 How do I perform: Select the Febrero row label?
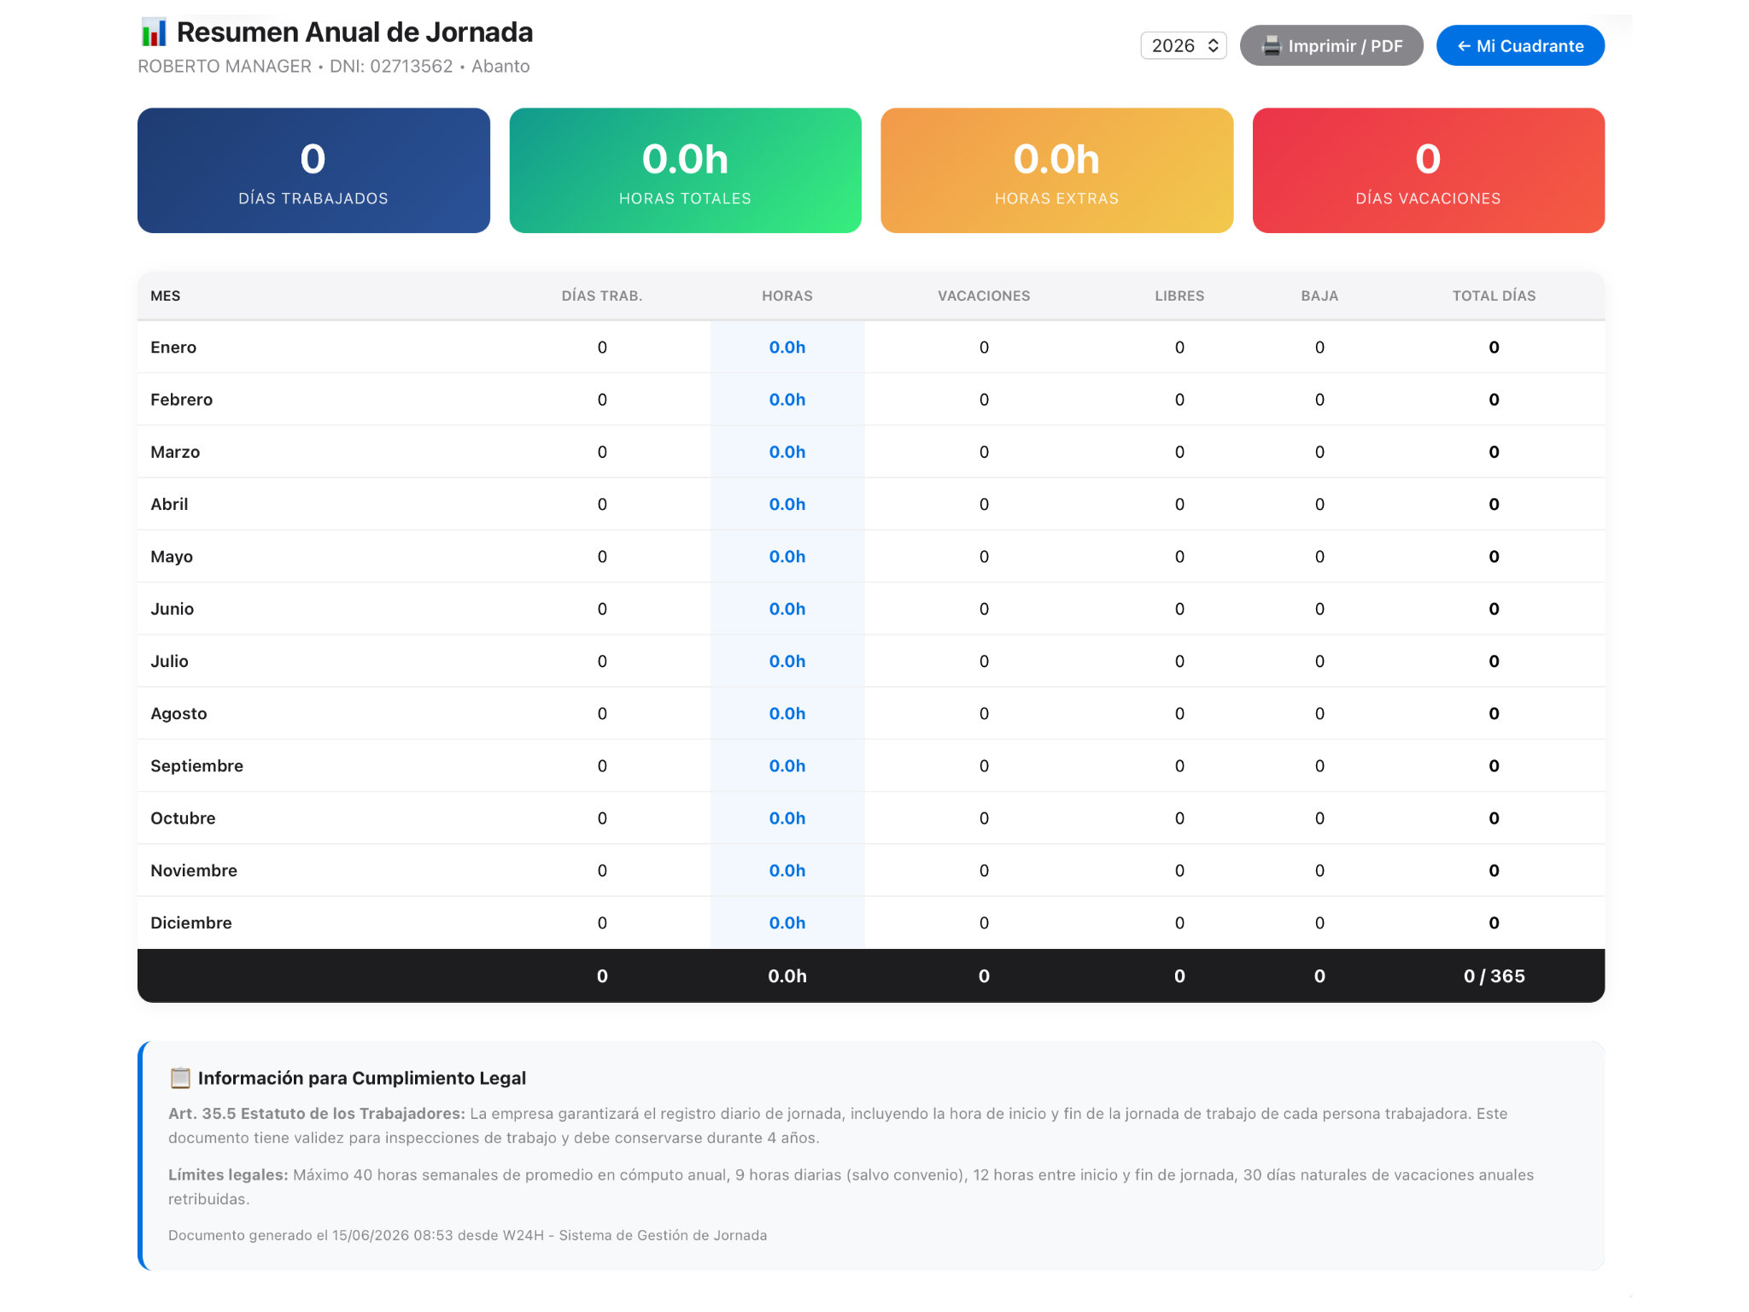pyautogui.click(x=181, y=400)
